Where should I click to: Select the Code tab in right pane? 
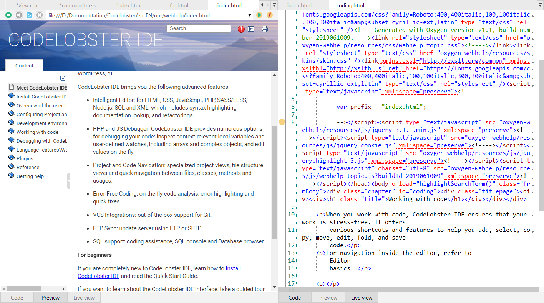295,298
